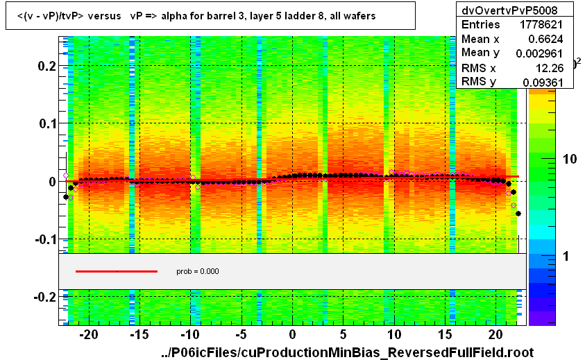Viewport: 585px width, 362px height.
Task: Click the Mean y value 0.002961
Action: 539,53
